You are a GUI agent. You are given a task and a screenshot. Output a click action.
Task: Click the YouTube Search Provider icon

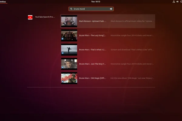tap(30, 17)
